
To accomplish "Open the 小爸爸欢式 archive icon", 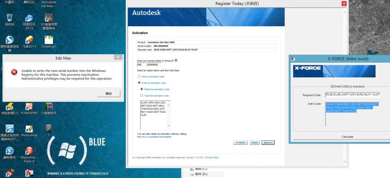I will click(49, 106).
